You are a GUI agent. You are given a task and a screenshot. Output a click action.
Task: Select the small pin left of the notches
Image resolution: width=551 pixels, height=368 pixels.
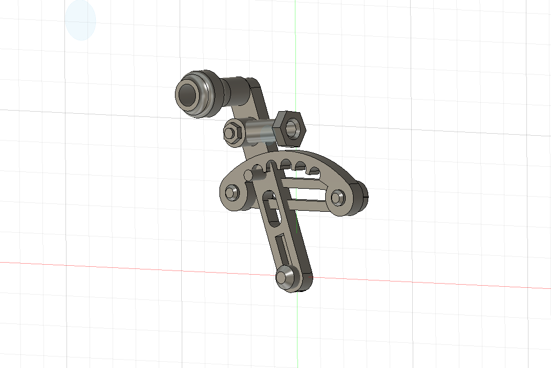tap(249, 174)
